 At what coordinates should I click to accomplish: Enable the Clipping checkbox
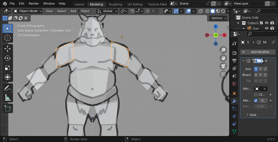click(x=256, y=95)
